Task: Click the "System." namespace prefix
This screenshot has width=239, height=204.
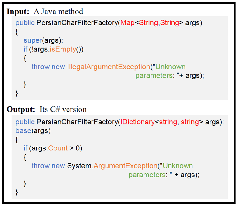Action: [x=80, y=166]
